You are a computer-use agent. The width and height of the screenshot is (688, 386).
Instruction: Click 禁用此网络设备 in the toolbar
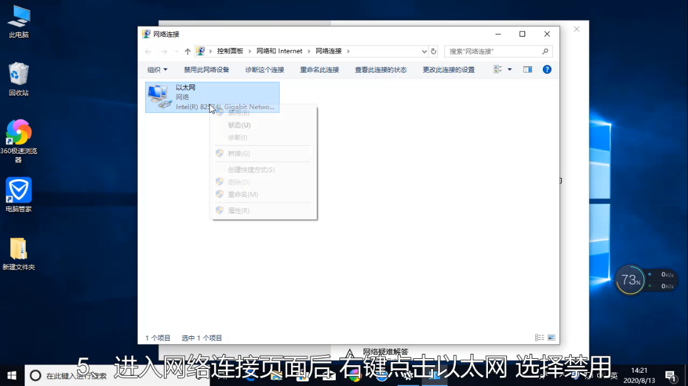tap(206, 69)
